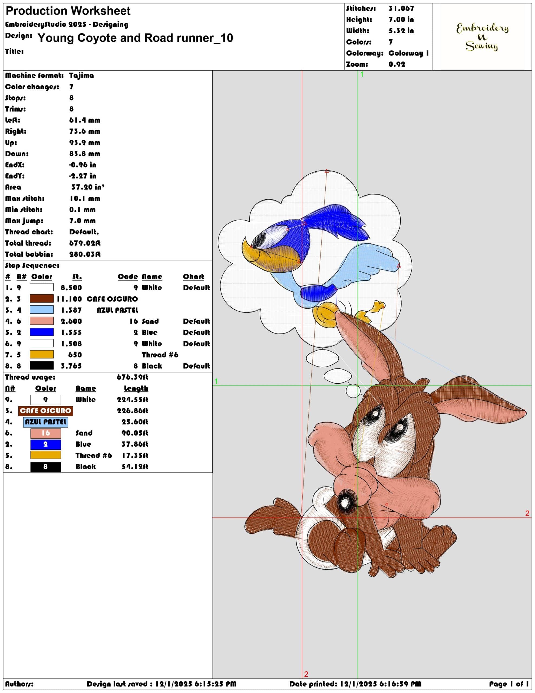Click the Down value 83.8 mm

(x=85, y=154)
